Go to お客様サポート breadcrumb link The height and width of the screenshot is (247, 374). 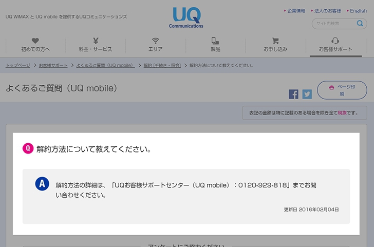[x=53, y=65]
